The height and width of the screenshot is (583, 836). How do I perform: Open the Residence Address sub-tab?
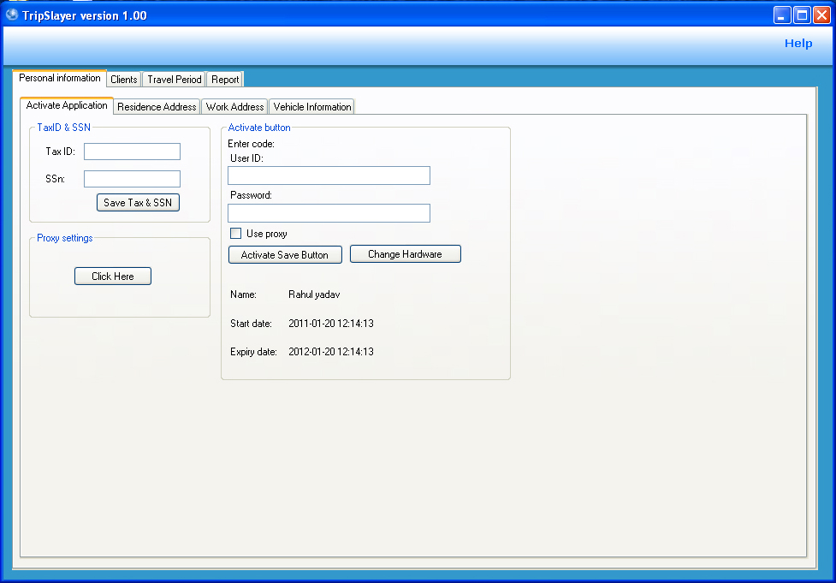click(157, 107)
